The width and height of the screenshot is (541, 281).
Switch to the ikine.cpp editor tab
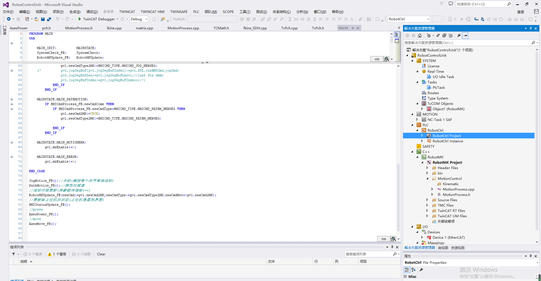(x=114, y=28)
